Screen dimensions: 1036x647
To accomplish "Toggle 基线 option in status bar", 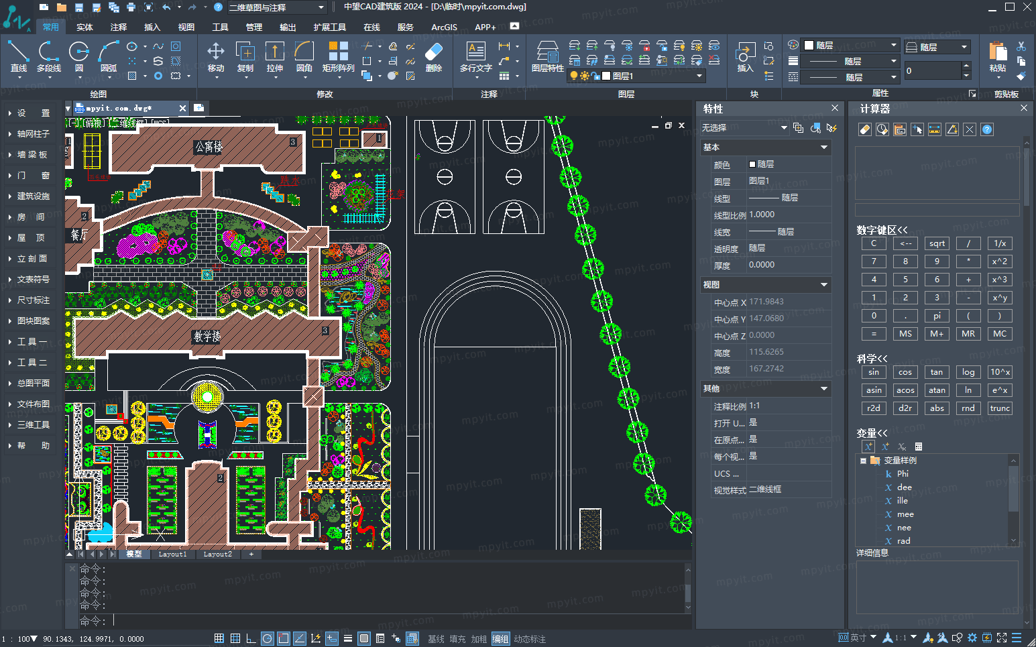I will 436,639.
